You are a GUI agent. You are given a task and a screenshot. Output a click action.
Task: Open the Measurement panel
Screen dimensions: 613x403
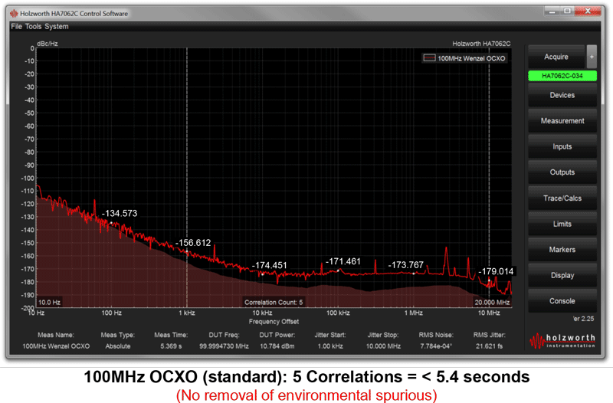click(x=562, y=121)
